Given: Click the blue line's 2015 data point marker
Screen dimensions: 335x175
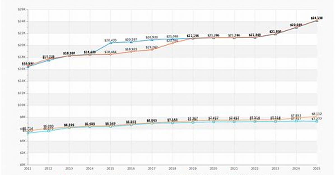Looking at the screenshot, I should click(111, 43).
